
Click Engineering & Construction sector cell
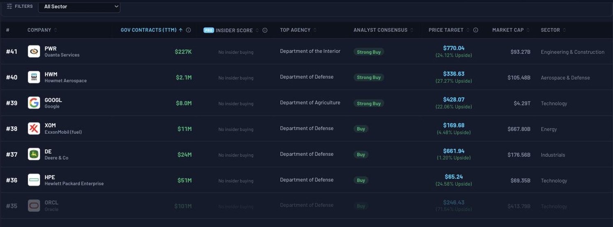tap(573, 52)
